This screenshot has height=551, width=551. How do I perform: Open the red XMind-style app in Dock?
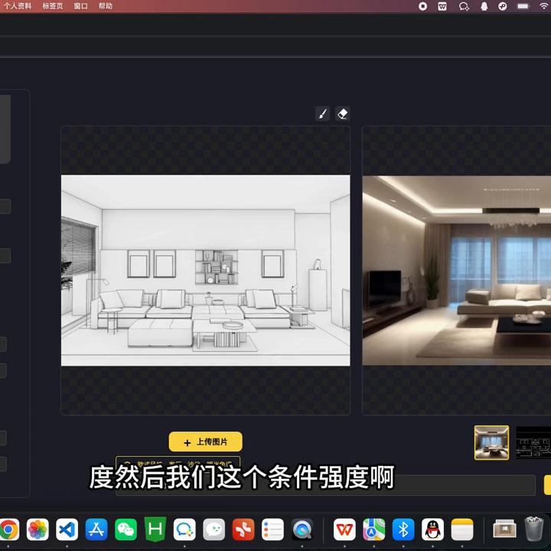pyautogui.click(x=243, y=530)
